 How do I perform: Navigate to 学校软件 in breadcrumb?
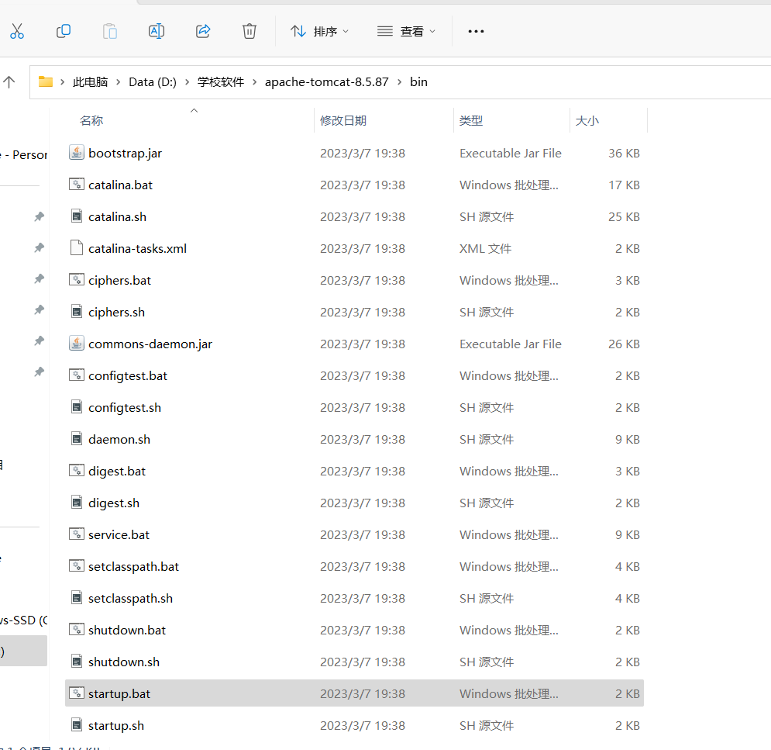[x=220, y=81]
